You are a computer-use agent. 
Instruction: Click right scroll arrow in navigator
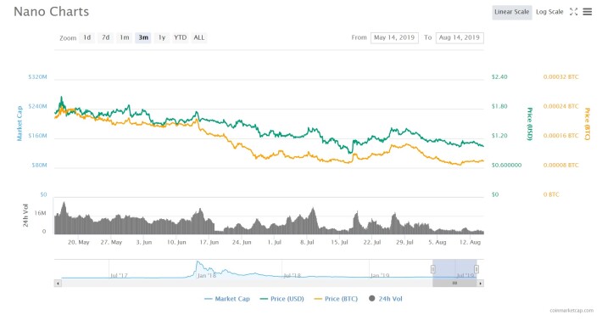(x=480, y=284)
